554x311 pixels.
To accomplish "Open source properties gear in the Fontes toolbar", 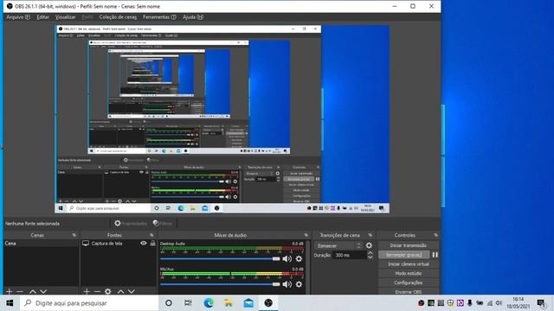I will [x=108, y=292].
